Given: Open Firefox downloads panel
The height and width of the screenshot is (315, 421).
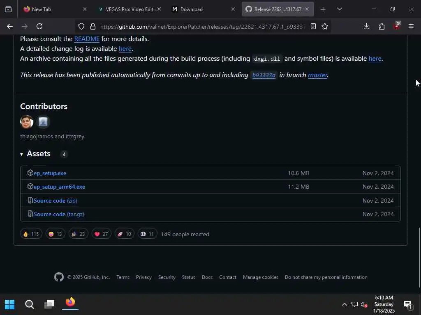Looking at the screenshot, I should pyautogui.click(x=366, y=26).
